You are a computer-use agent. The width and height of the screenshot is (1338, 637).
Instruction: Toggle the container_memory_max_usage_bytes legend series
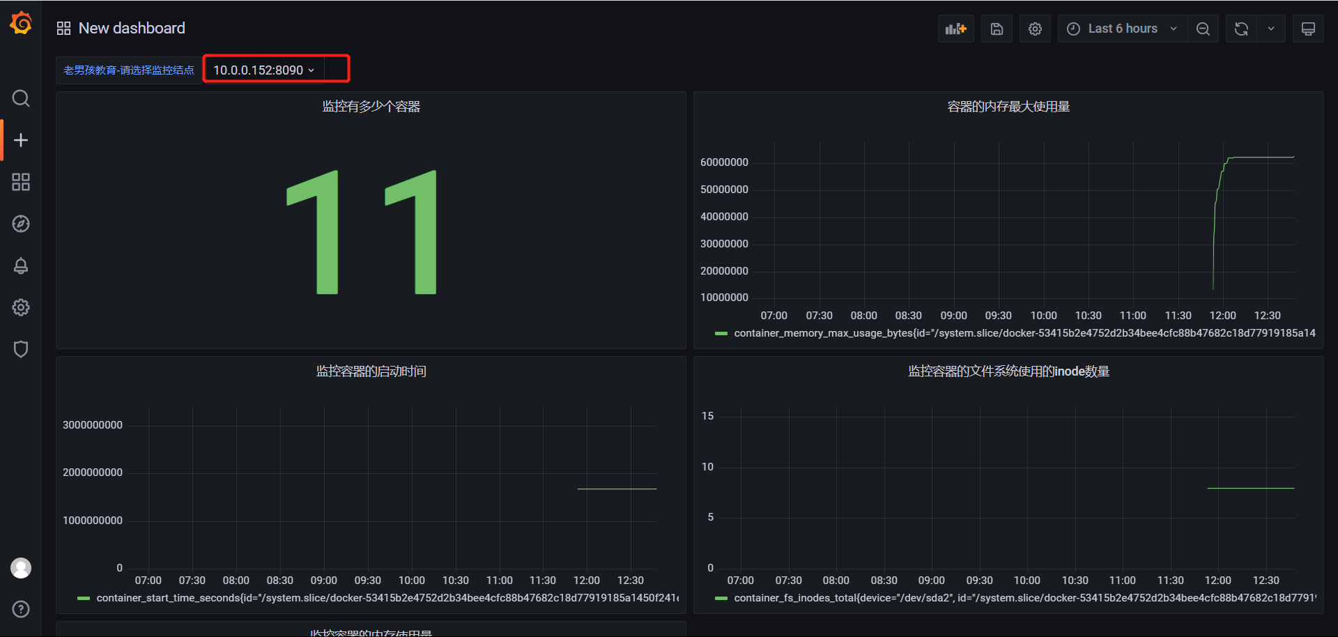(1024, 333)
